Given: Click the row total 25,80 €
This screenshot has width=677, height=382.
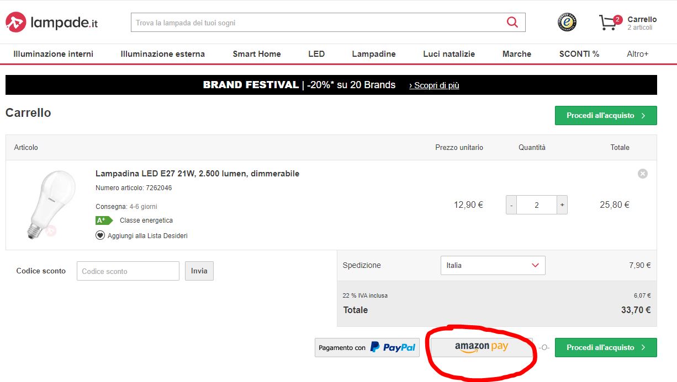Looking at the screenshot, I should [615, 205].
